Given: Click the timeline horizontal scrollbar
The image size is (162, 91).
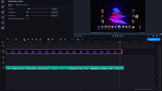Looking at the screenshot, I should [143, 90].
